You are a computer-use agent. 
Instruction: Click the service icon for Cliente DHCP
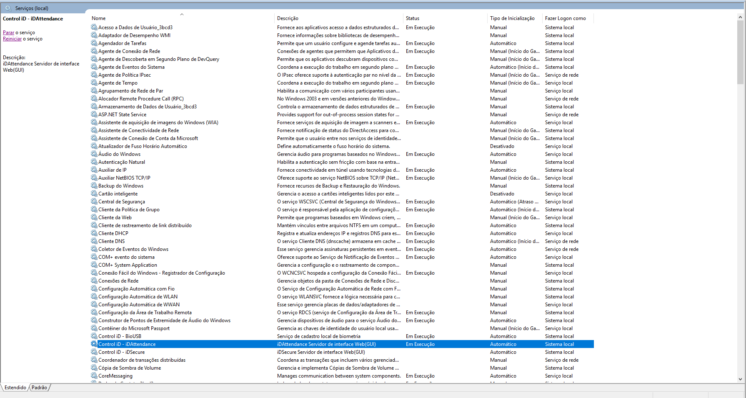pyautogui.click(x=94, y=233)
